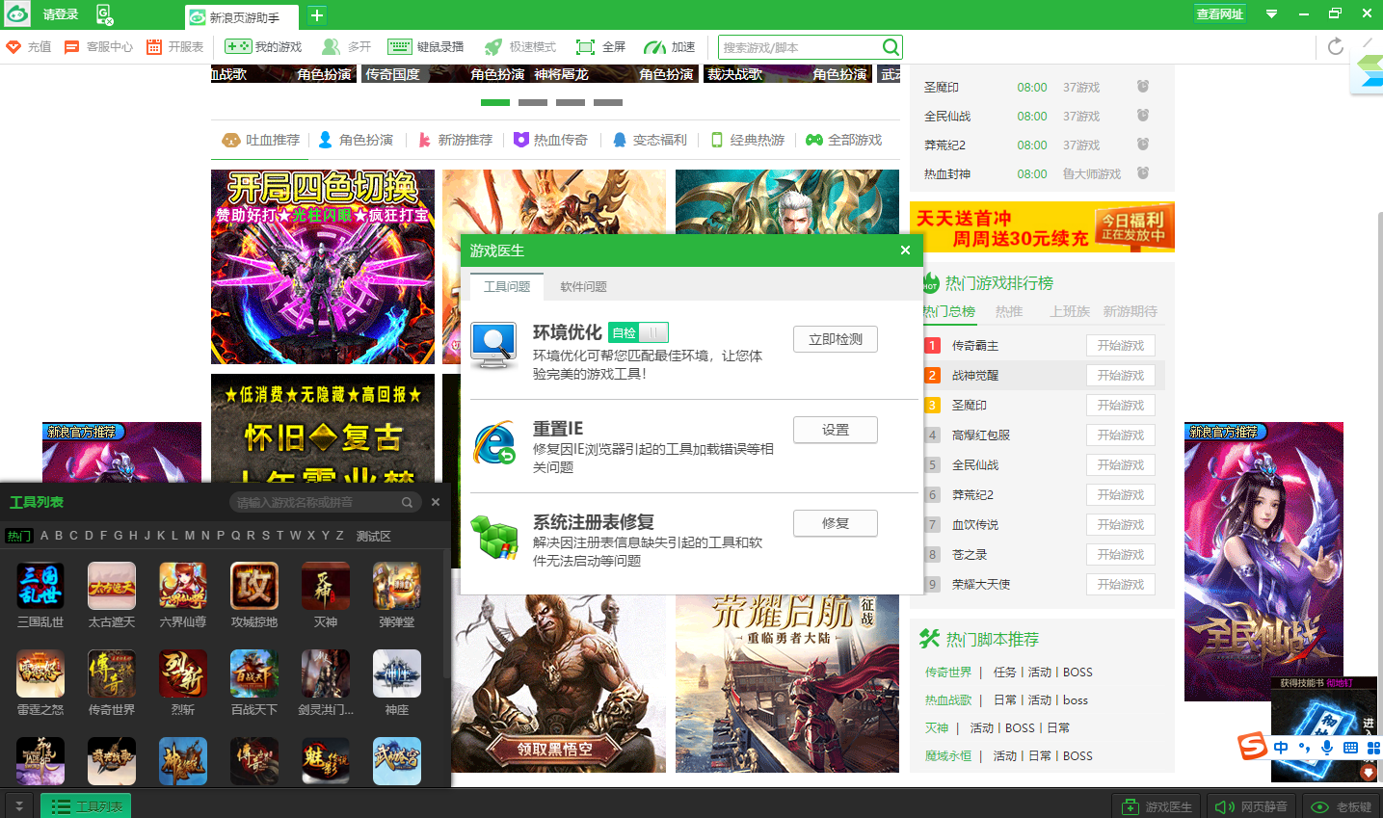
Task: Activate the 加速 speed-up gauge icon
Action: tap(654, 47)
